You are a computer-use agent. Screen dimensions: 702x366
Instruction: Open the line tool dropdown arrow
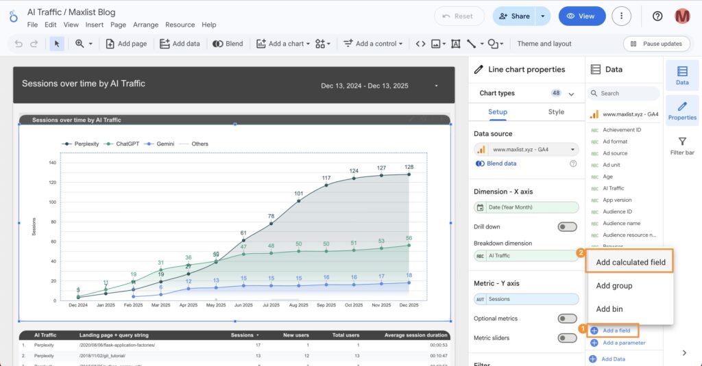pyautogui.click(x=482, y=44)
